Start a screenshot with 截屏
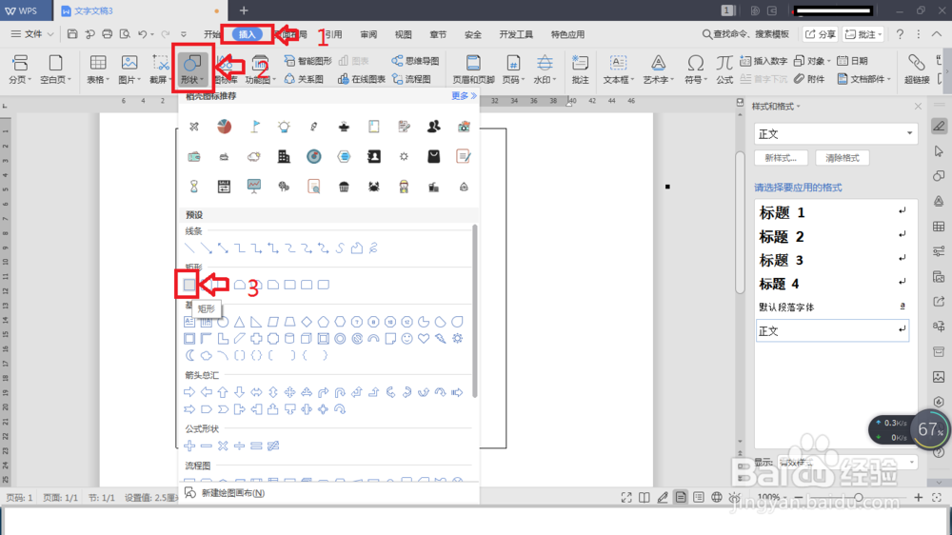The width and height of the screenshot is (952, 535). click(x=160, y=69)
